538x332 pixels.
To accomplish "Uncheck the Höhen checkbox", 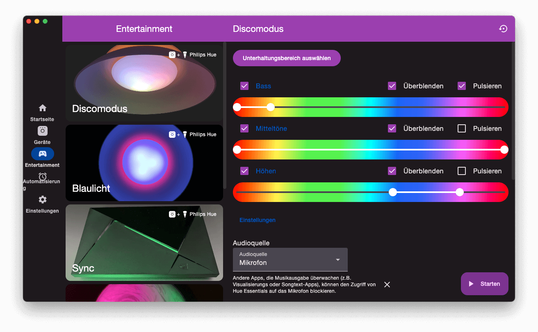I will [244, 171].
